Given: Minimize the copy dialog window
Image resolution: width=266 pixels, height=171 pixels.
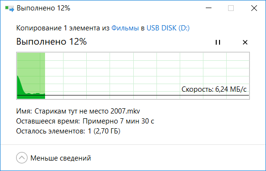Looking at the screenshot, I should tap(209, 8).
